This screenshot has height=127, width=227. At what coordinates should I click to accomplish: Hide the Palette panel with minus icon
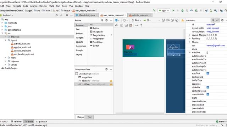point(111,20)
